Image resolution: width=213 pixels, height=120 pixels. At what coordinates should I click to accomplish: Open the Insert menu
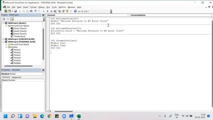point(26,7)
